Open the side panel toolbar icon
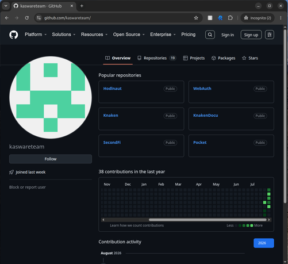Screen dimensions: 288x264 pos(210,18)
